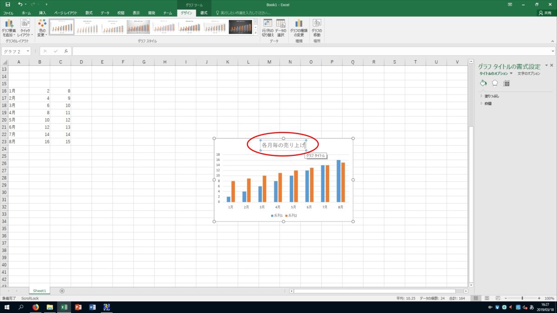Click the horizontal scrollbar track
The image size is (557, 313).
(374, 291)
